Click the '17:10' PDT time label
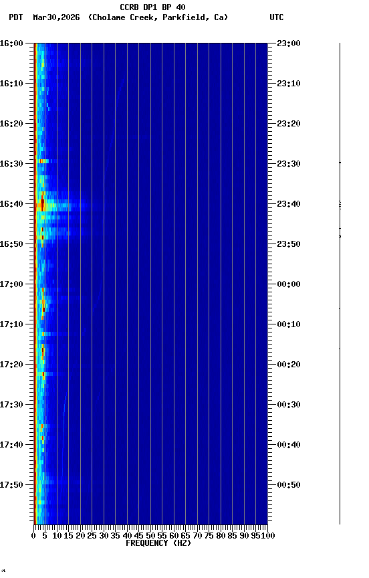The image size is (369, 578). tap(11, 324)
